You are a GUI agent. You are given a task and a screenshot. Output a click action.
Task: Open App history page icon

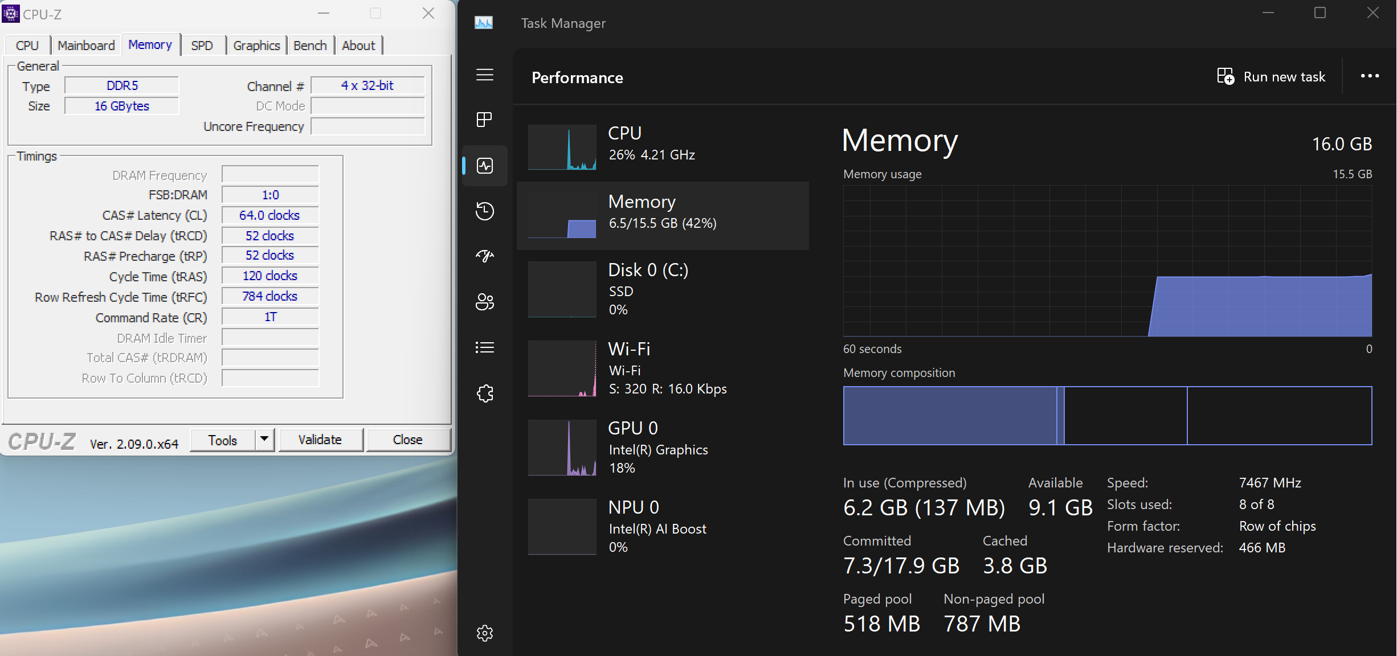click(485, 211)
